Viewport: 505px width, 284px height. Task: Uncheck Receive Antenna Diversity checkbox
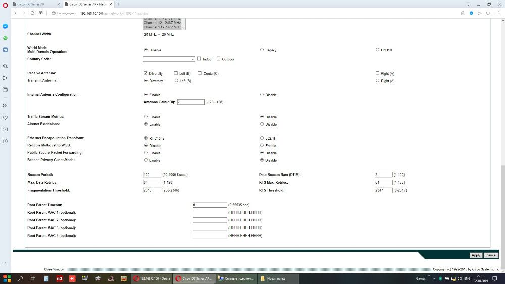point(146,73)
